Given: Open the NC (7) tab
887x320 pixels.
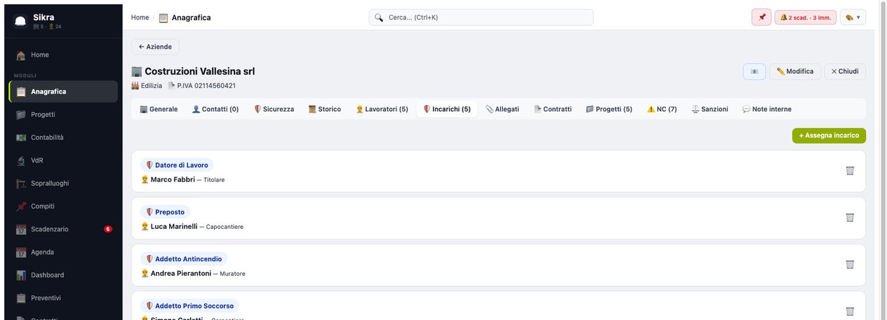Looking at the screenshot, I should pyautogui.click(x=662, y=109).
